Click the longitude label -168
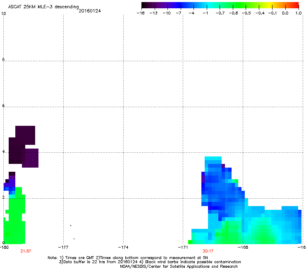306x269 pixels. point(243,247)
